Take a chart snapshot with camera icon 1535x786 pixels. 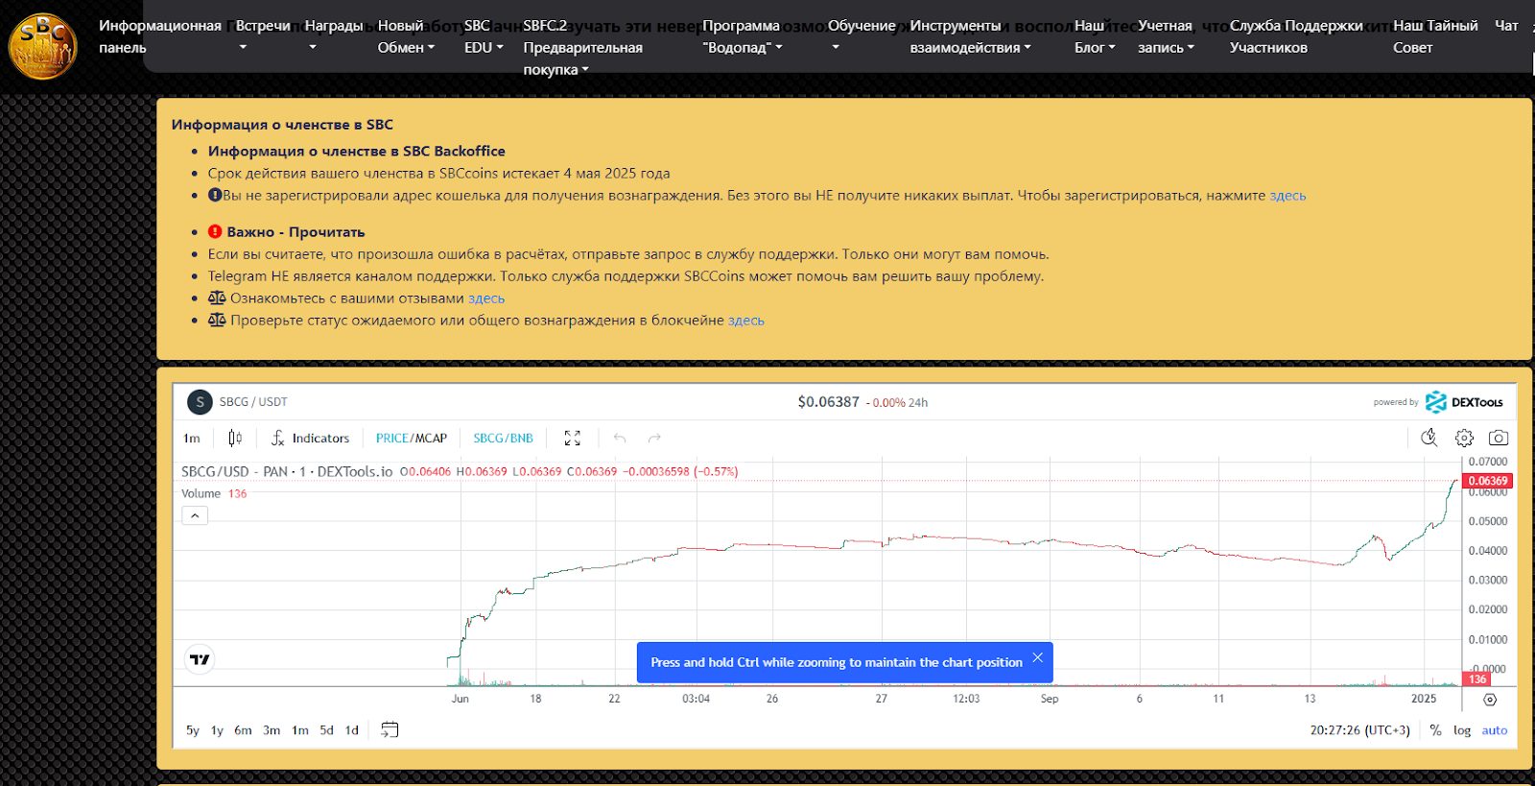[x=1499, y=438]
